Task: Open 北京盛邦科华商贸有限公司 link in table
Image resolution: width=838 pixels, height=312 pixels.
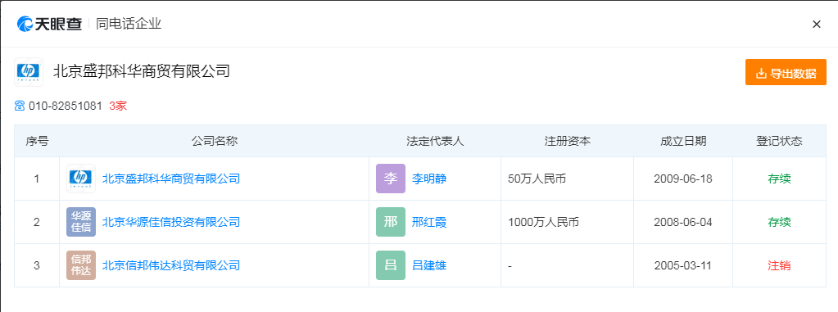Action: click(171, 179)
